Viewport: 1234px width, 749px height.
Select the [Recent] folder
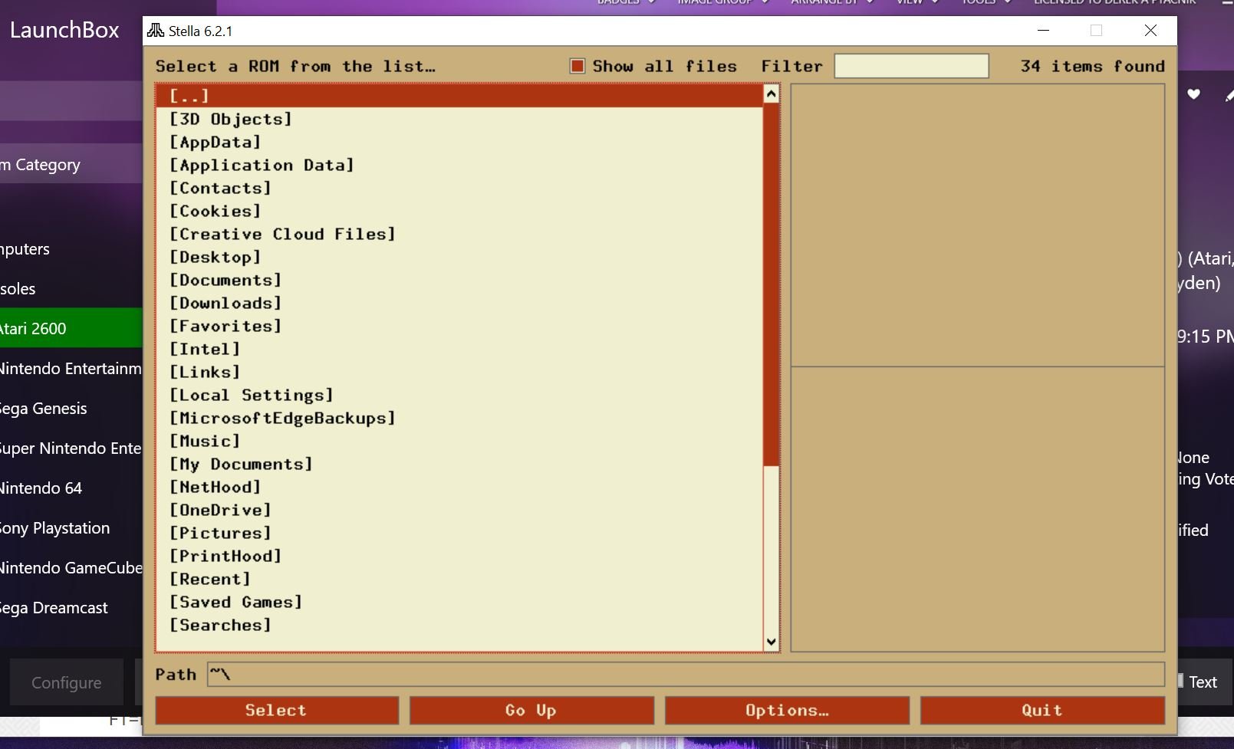point(459,579)
